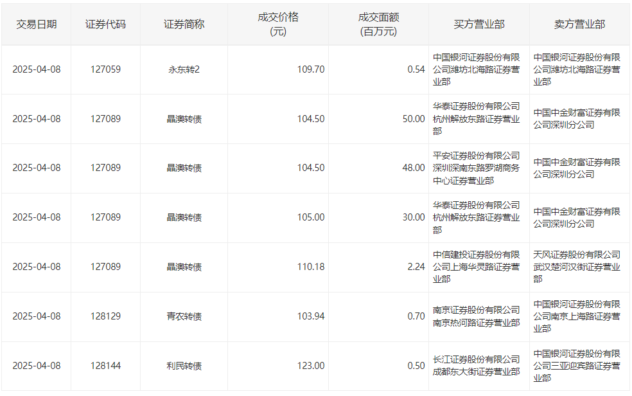Select the 证券简称 column header
The height and width of the screenshot is (396, 632).
[184, 24]
